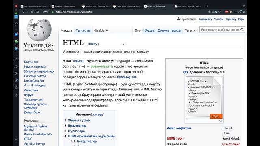The image size is (260, 146).
Task: Click the Wikipedia search magnifier button
Action: click(x=242, y=30)
